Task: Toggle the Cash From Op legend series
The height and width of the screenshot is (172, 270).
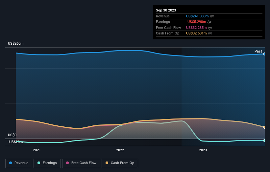Action: pos(120,163)
